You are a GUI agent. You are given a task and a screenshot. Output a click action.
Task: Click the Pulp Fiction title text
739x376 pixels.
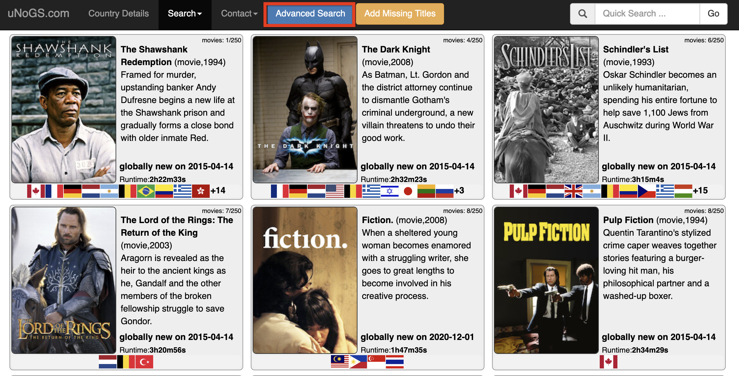pyautogui.click(x=628, y=220)
